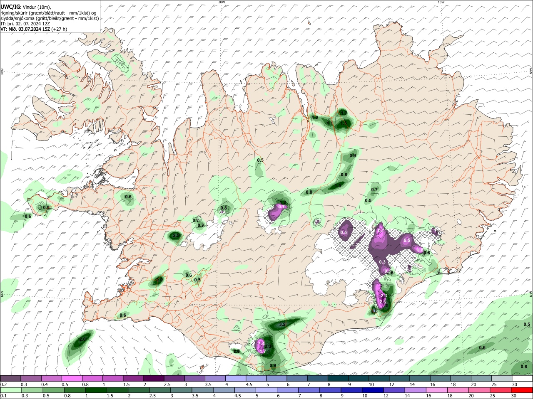The height and width of the screenshot is (399, 533).
Task: Pick the bright pink upper swatch between 0.5 and 0.8
Action: [x=72, y=379]
